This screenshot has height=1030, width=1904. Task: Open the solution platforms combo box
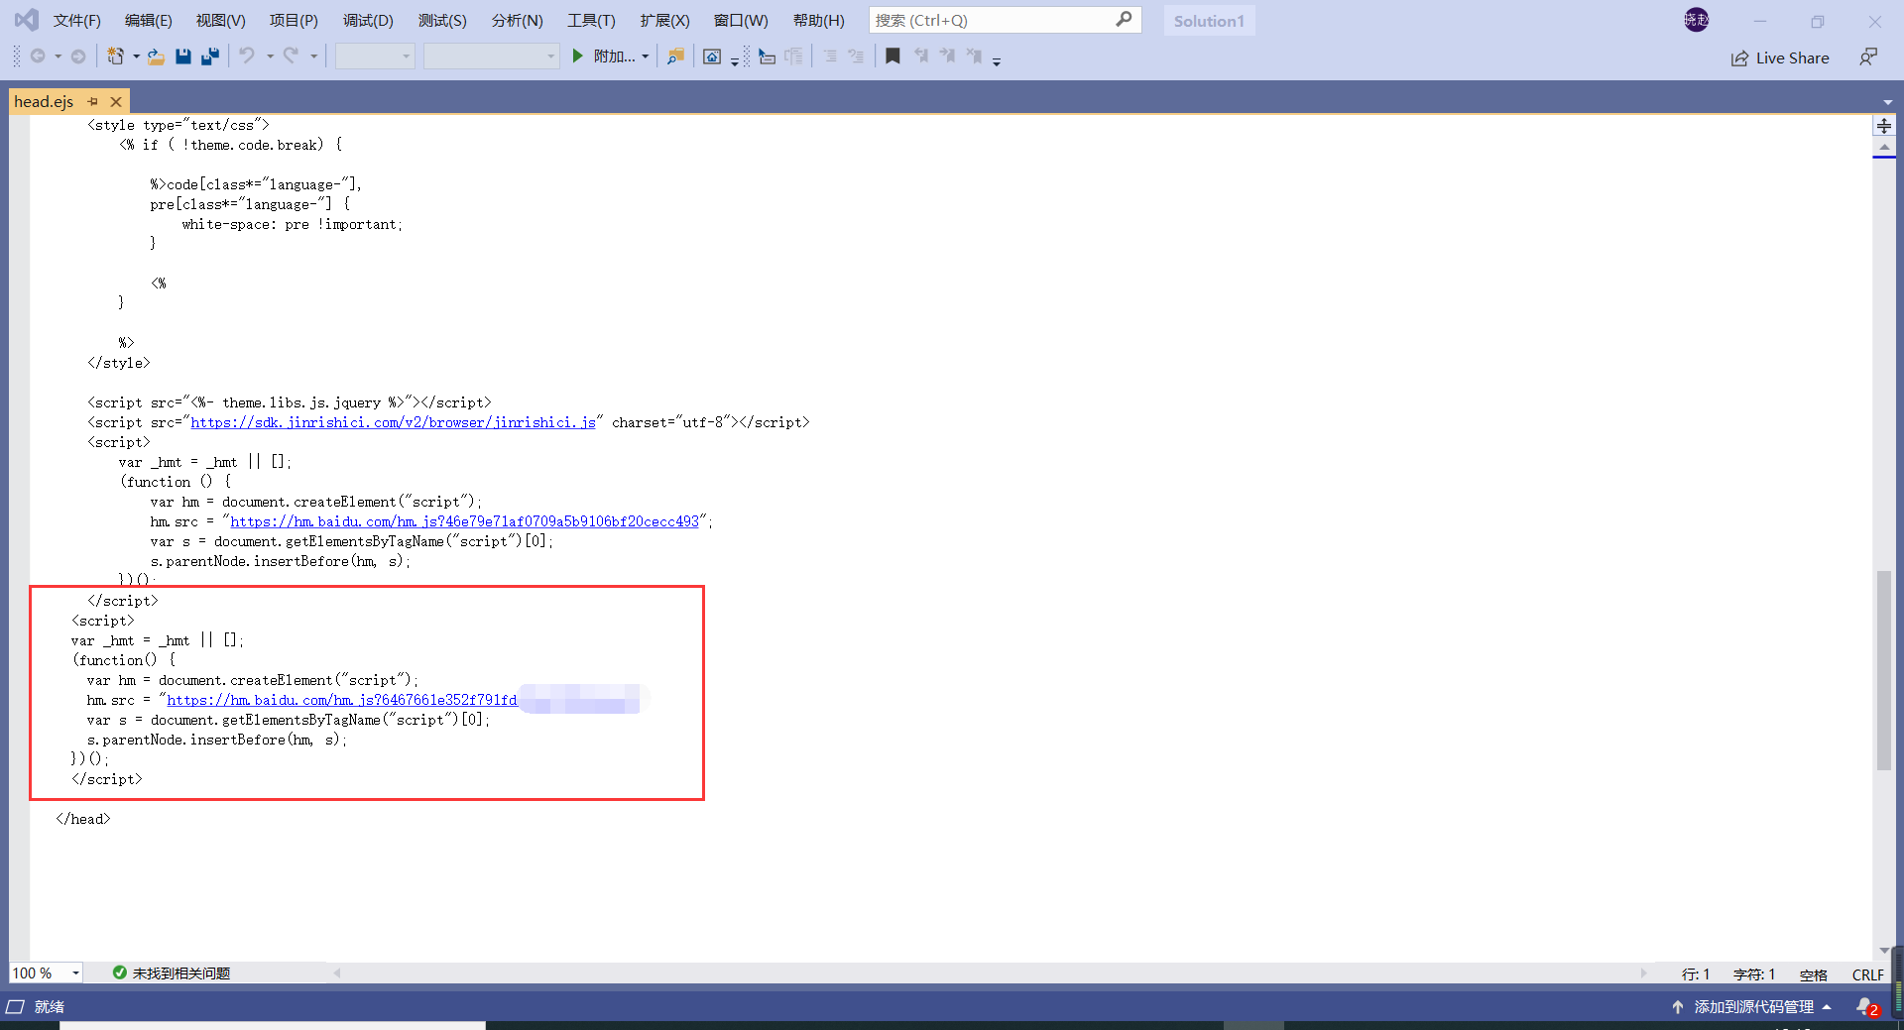click(x=492, y=57)
